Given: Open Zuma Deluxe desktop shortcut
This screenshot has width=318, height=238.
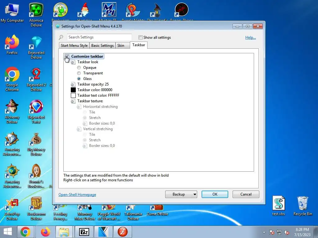Looking at the screenshot, I should tap(157, 210).
